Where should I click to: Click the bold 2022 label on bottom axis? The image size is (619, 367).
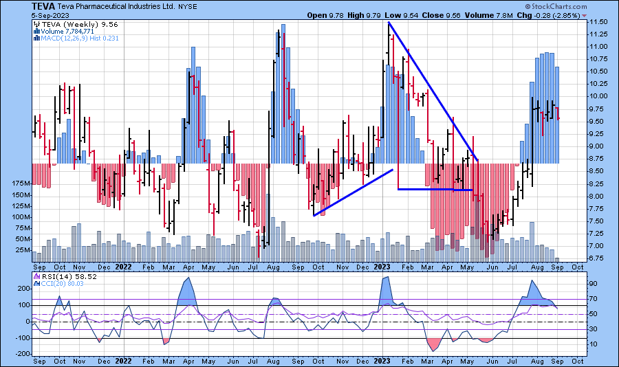click(x=123, y=360)
